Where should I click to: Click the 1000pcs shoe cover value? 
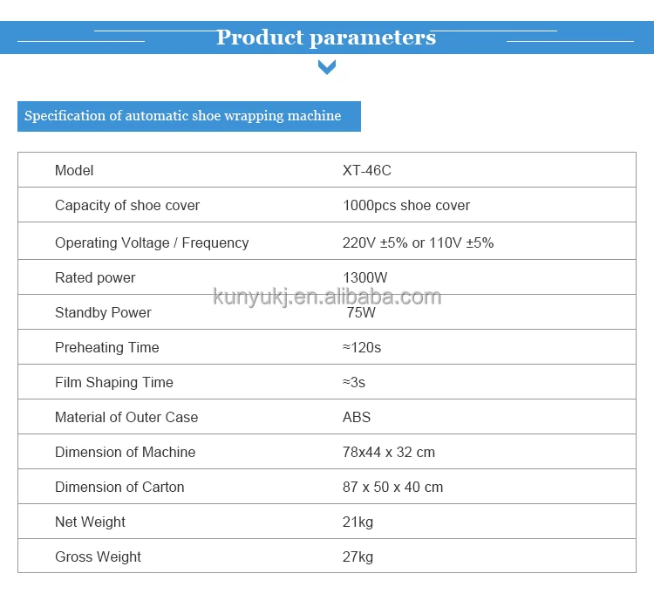(406, 205)
